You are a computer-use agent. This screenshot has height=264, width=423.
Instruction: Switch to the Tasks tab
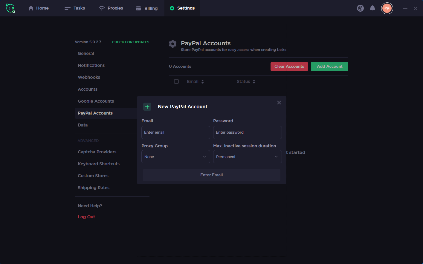tap(75, 8)
